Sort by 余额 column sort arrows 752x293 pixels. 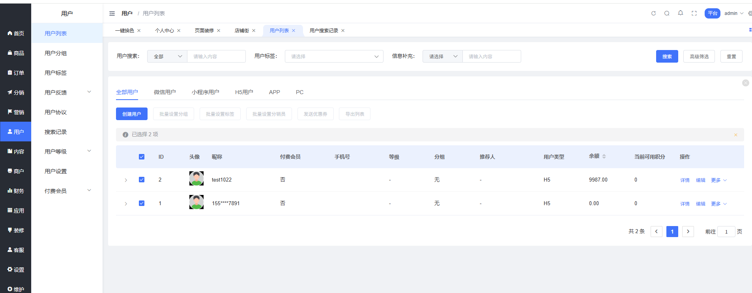(x=604, y=156)
